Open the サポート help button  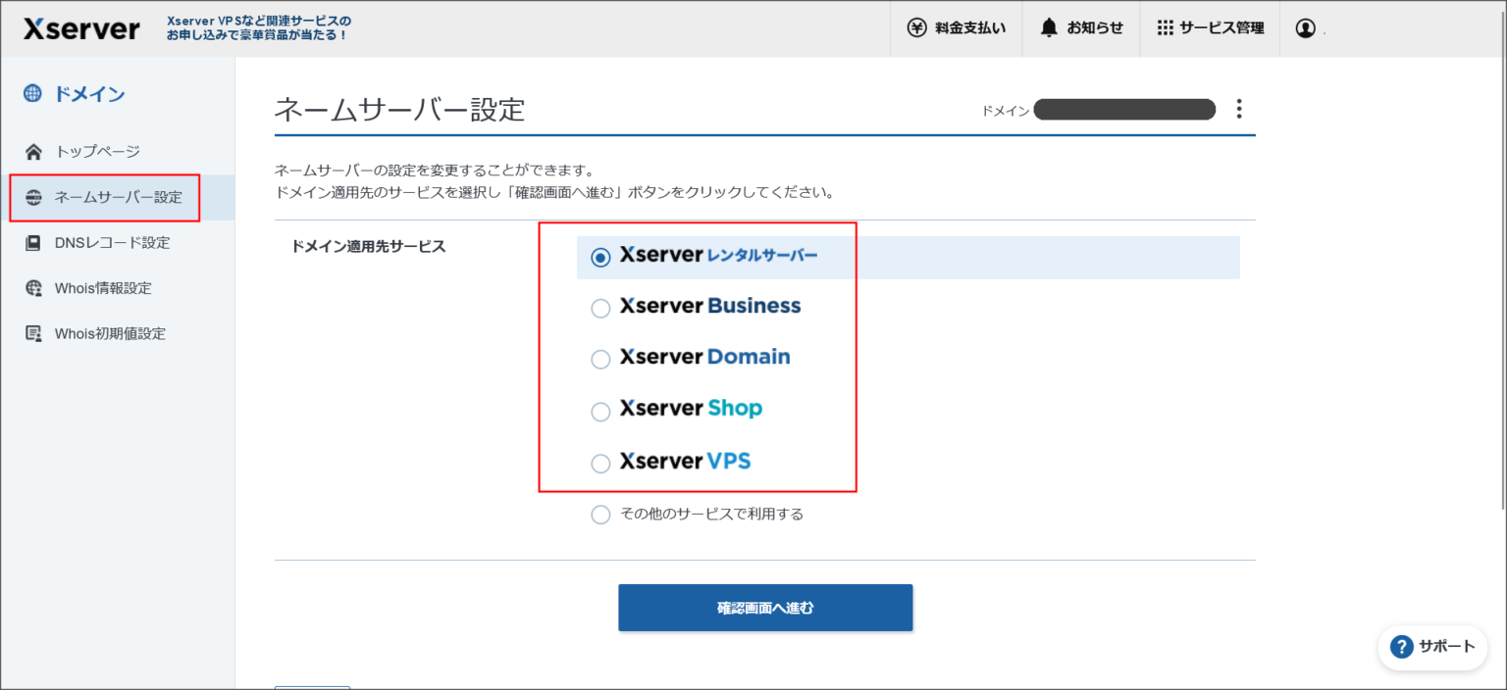pos(1432,647)
